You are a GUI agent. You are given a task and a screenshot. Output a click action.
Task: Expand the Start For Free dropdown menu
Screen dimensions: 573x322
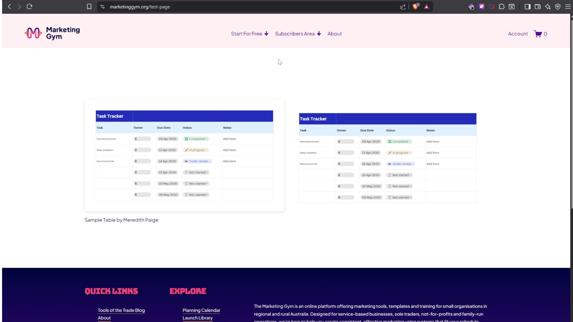coord(249,34)
